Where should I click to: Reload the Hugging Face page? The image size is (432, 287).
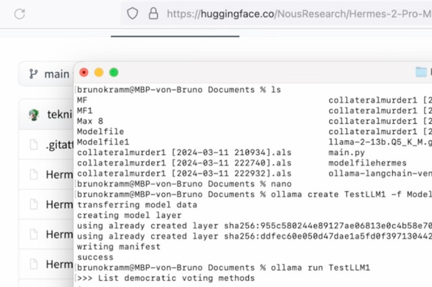[x=20, y=13]
